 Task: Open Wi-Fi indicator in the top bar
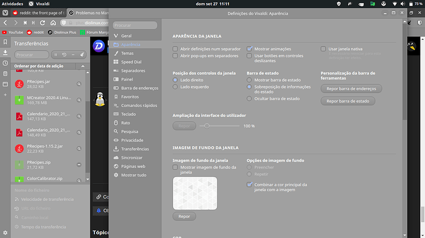[394, 4]
